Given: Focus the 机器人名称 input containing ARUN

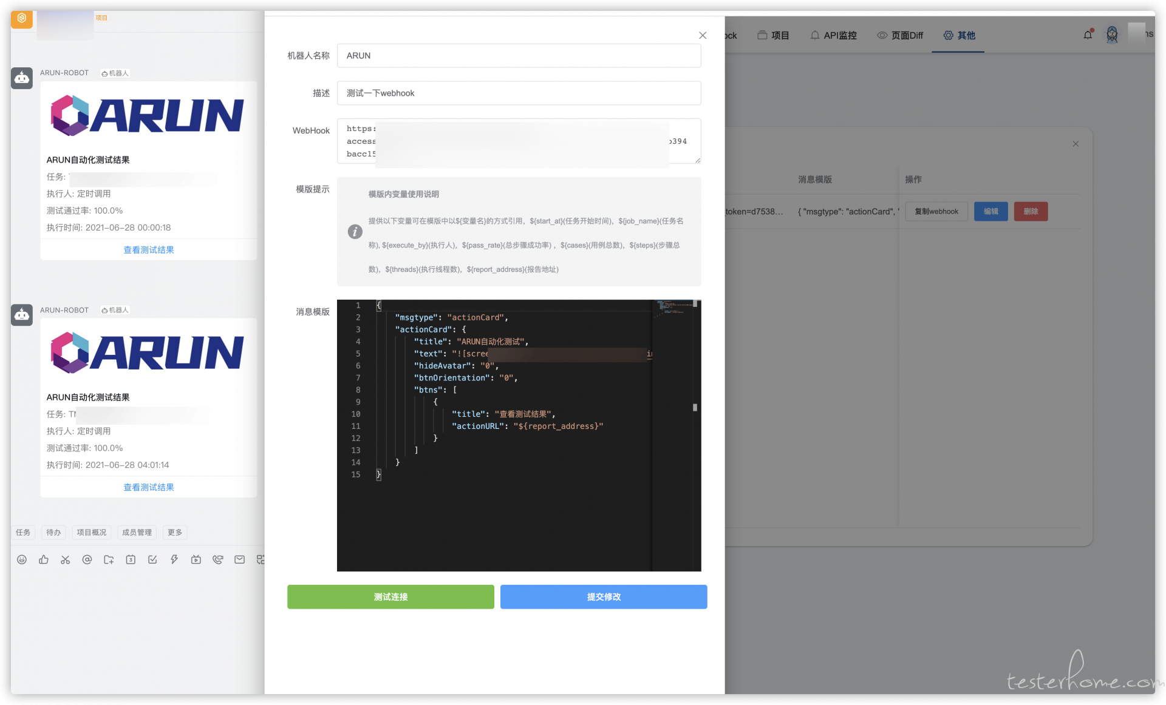Looking at the screenshot, I should pyautogui.click(x=519, y=55).
